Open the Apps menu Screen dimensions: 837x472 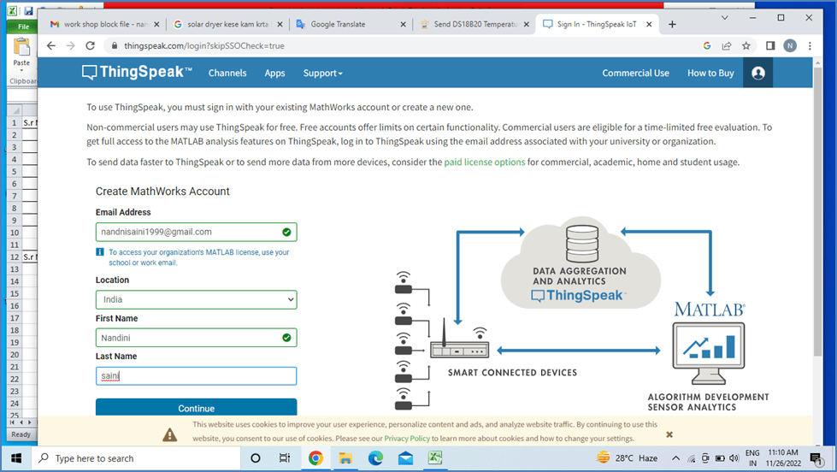tap(275, 74)
